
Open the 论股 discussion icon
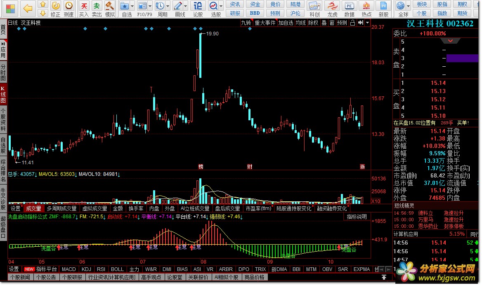click(198, 5)
